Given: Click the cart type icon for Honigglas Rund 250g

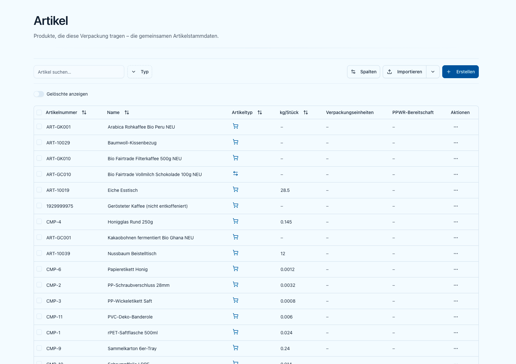Looking at the screenshot, I should 236,221.
